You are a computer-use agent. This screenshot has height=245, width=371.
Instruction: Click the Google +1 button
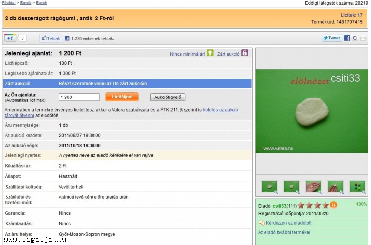point(10,38)
